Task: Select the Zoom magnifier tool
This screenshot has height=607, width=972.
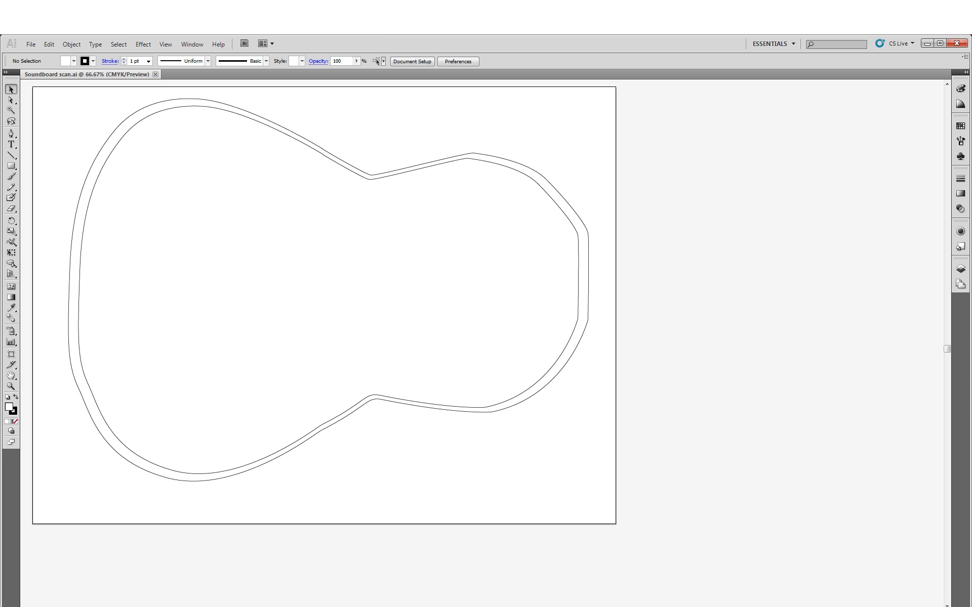Action: tap(11, 386)
